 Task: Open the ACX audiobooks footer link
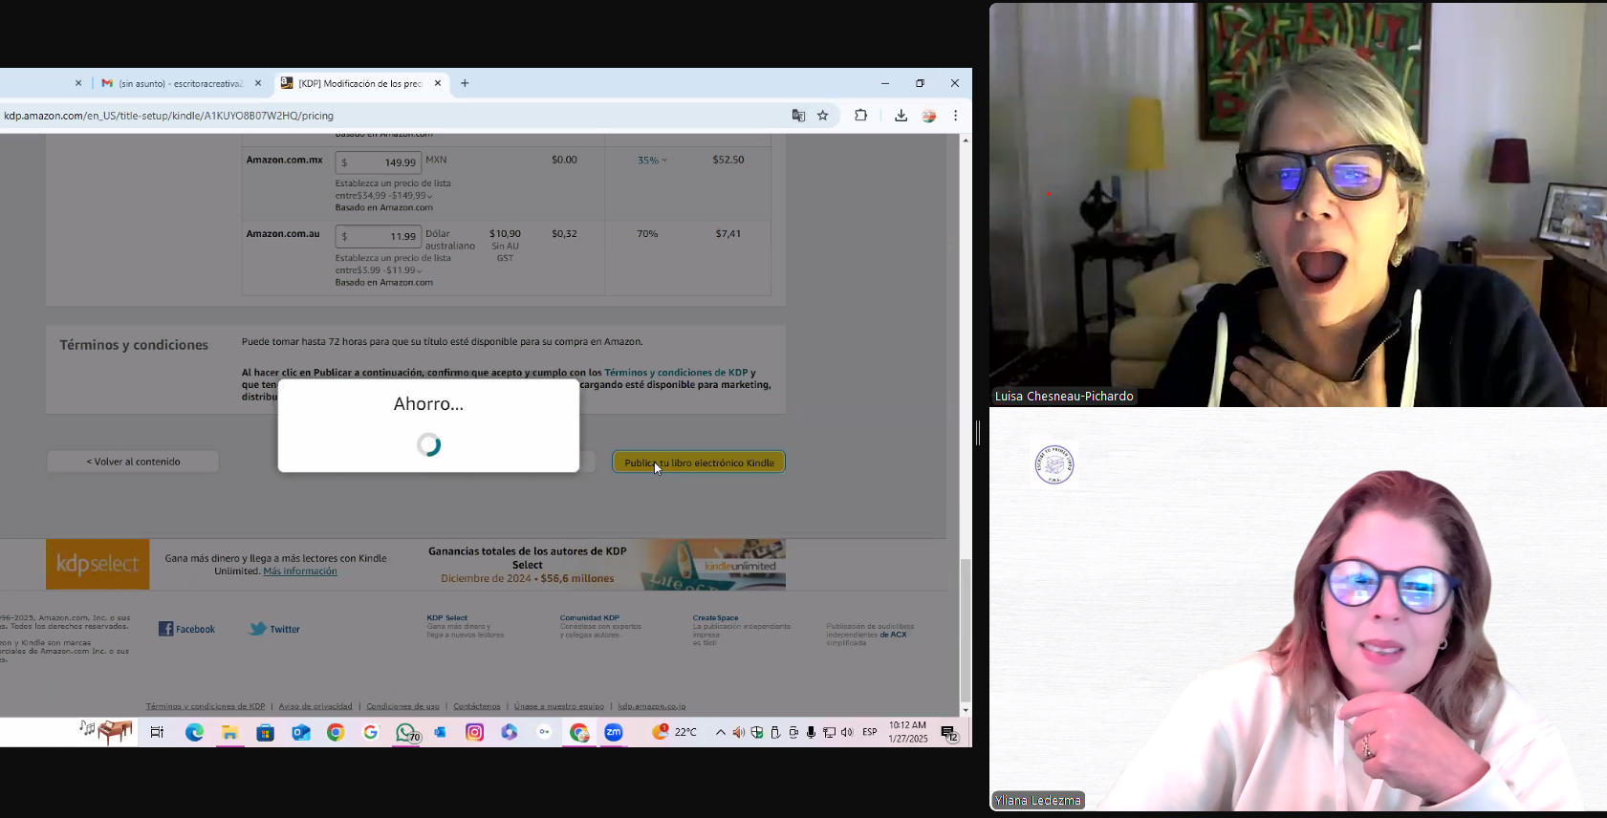tap(894, 635)
